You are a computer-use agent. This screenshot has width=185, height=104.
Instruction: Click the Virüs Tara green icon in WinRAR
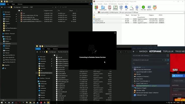(x=143, y=8)
